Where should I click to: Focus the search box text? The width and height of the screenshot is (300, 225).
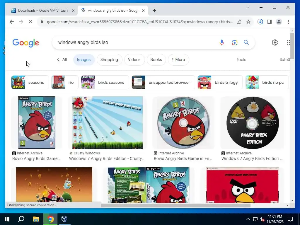coord(83,42)
